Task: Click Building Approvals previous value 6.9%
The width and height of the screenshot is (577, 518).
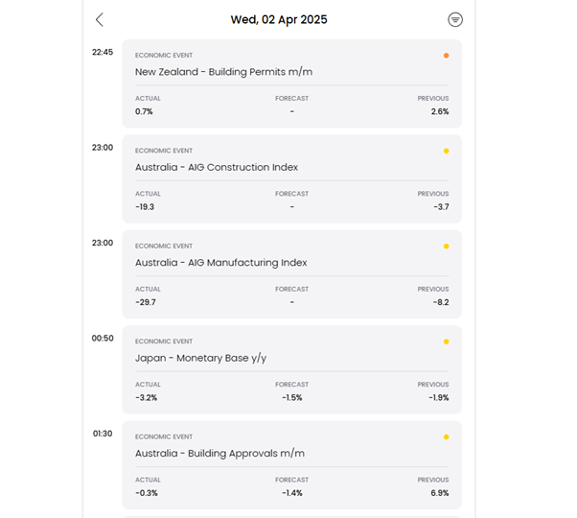Action: pos(440,493)
